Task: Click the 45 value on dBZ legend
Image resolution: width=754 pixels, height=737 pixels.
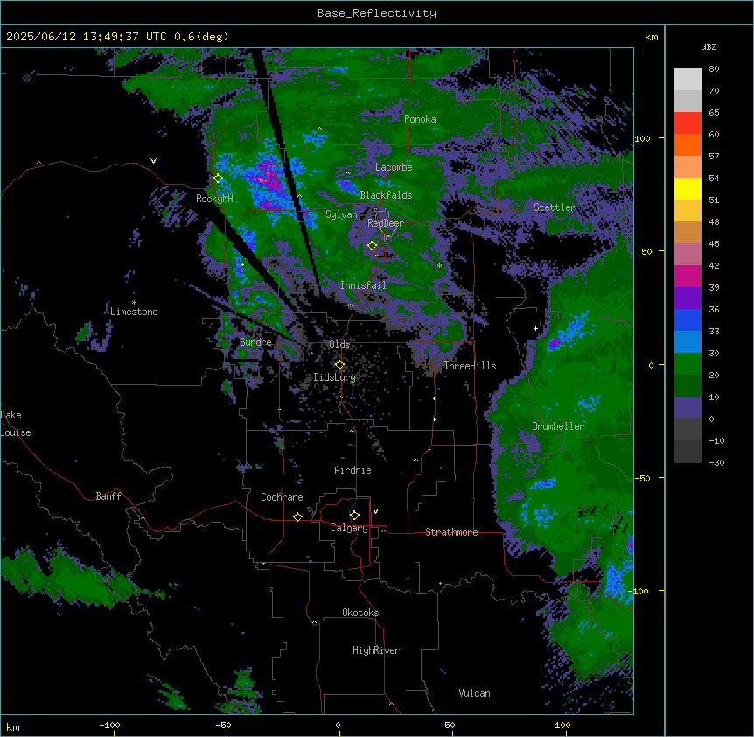Action: point(714,244)
